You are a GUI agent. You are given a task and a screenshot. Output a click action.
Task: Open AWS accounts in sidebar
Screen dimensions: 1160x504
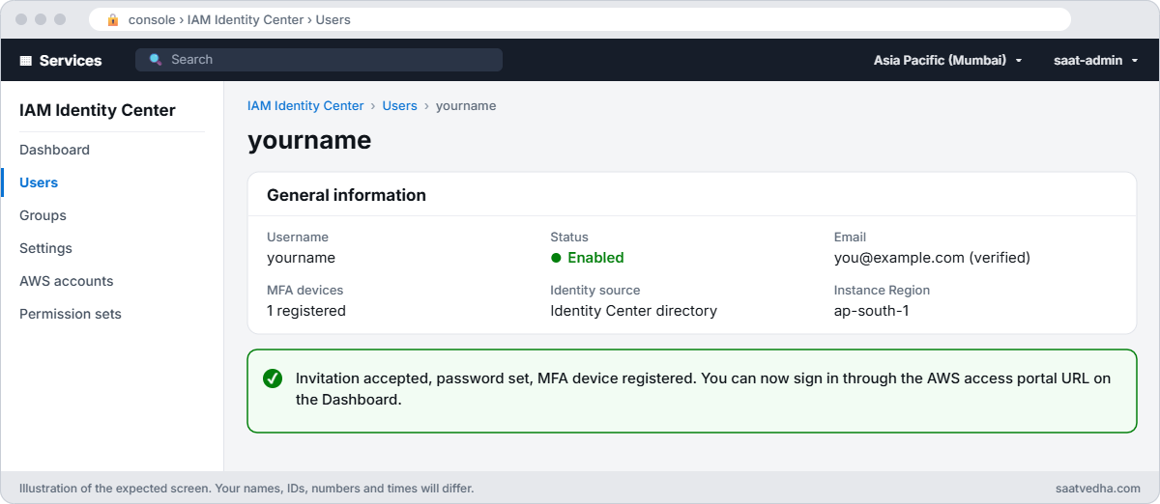pyautogui.click(x=67, y=281)
